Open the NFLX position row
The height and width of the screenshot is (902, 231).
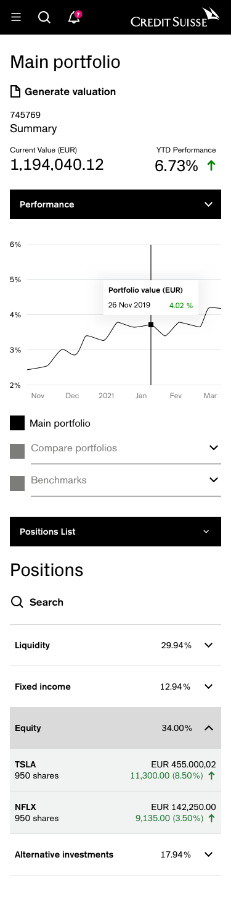[x=115, y=812]
